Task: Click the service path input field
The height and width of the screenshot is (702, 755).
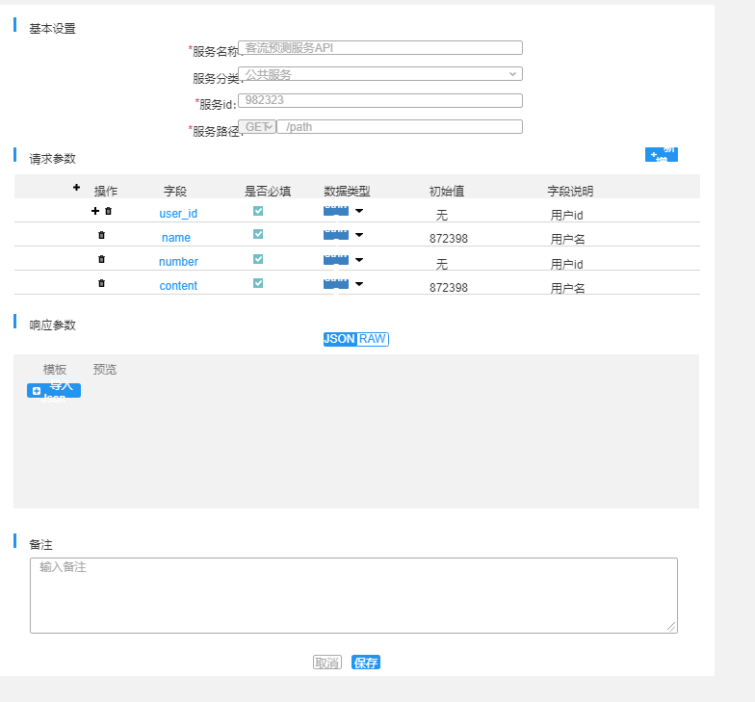Action: point(400,127)
